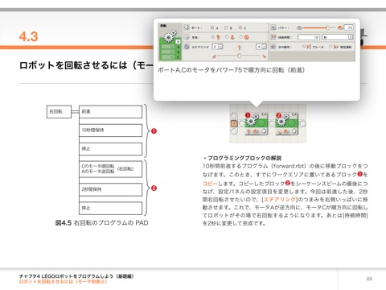The image size is (386, 290).
Task: Open the left steering motor dropdown showing C
Action: coord(217,47)
